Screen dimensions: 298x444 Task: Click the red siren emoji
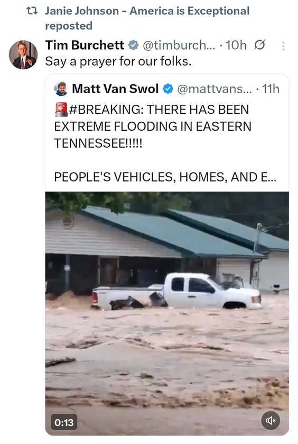(x=61, y=110)
